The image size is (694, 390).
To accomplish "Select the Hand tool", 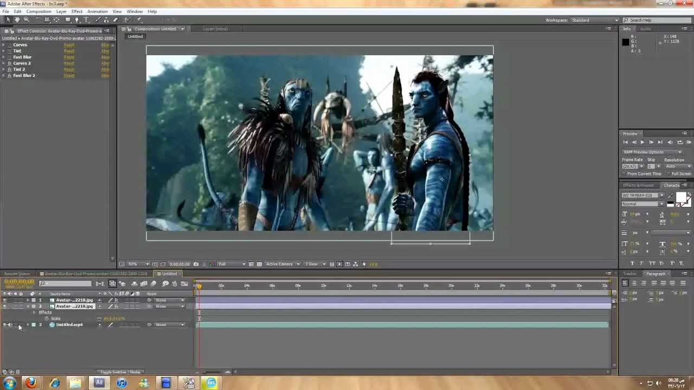I will point(17,20).
